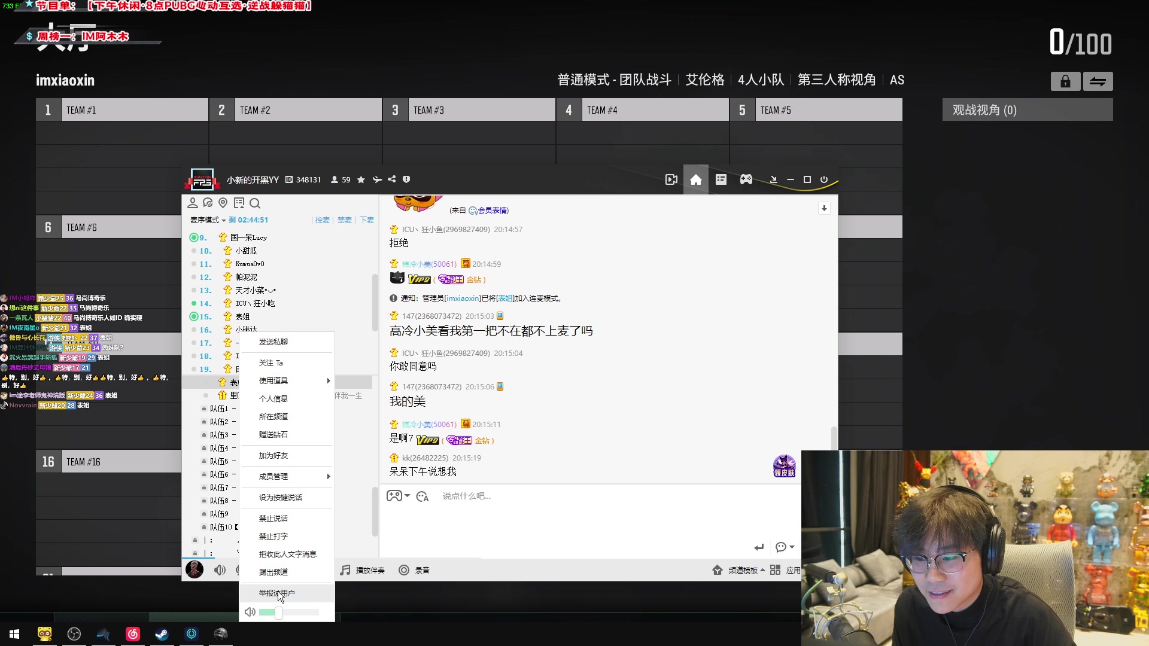Click the scroll-to-bottom arrow in chat

(x=824, y=208)
